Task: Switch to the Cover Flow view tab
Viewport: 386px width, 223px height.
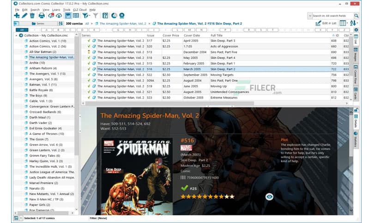Action: [x=356, y=74]
